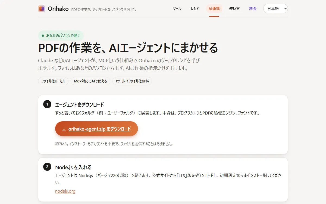
Task: Click the MCP対応のAIで使える tag
Action: point(90,81)
